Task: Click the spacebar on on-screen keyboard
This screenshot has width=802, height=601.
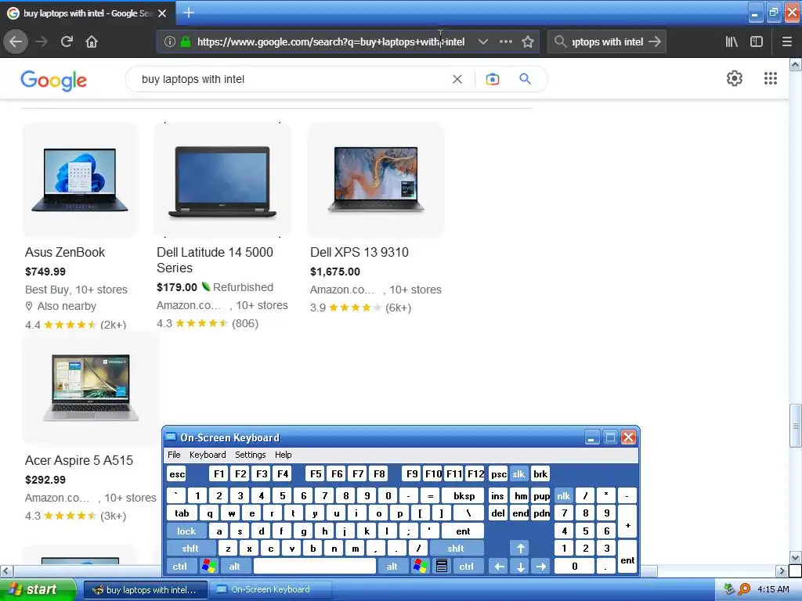Action: [315, 567]
